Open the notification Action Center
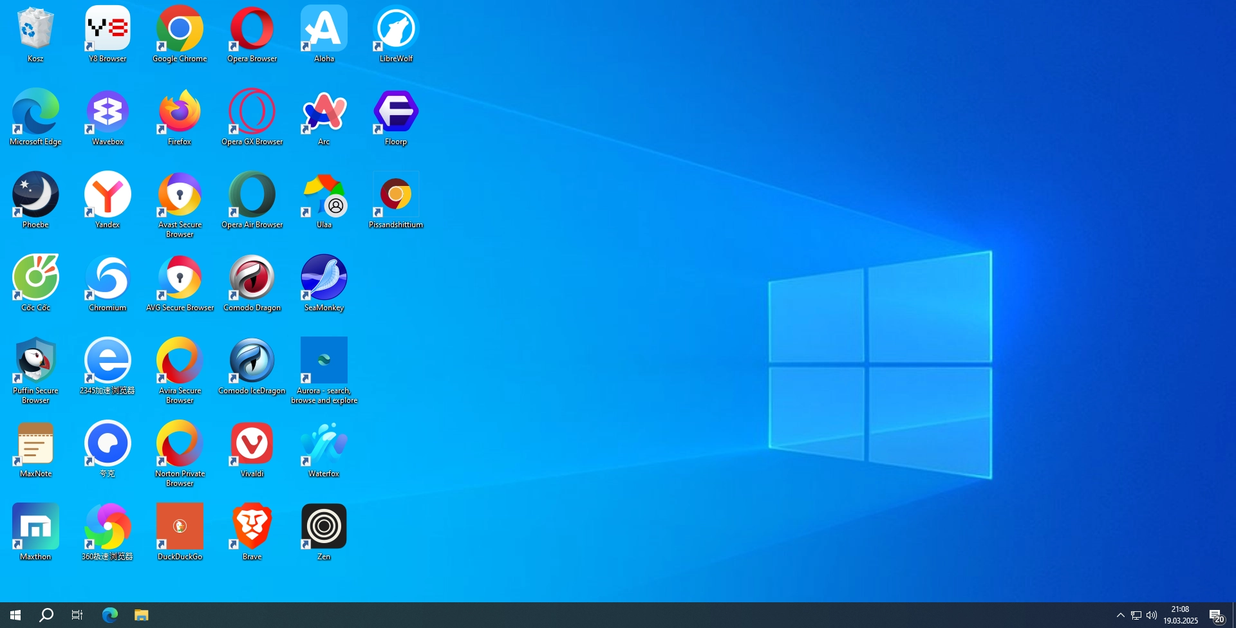Viewport: 1236px width, 628px height. tap(1216, 616)
